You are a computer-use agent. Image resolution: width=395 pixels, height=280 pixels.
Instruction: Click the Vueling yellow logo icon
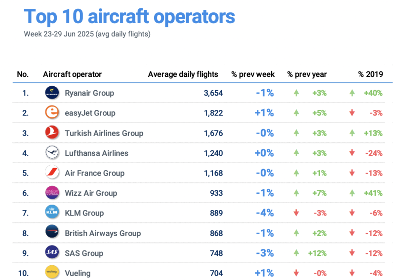click(52, 273)
